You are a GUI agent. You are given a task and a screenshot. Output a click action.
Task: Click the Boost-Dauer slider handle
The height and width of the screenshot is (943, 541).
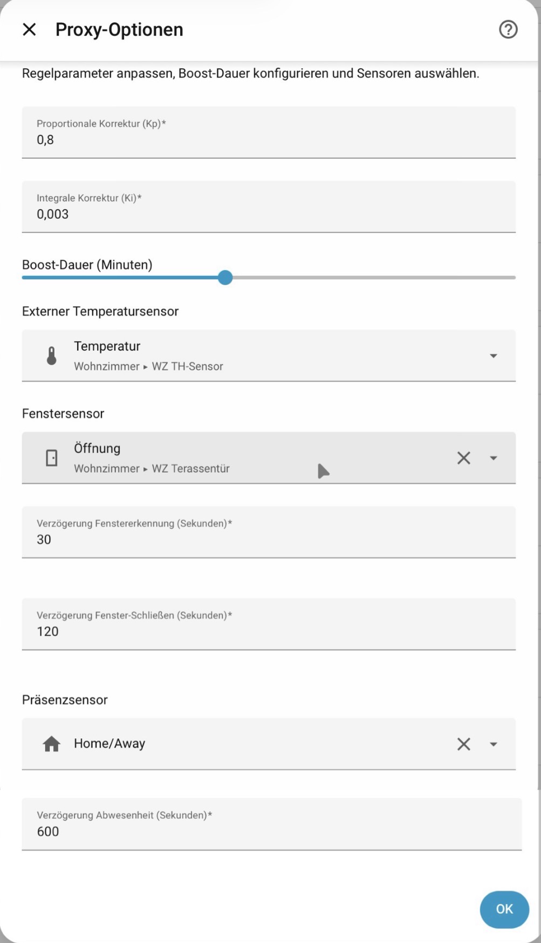click(x=225, y=278)
